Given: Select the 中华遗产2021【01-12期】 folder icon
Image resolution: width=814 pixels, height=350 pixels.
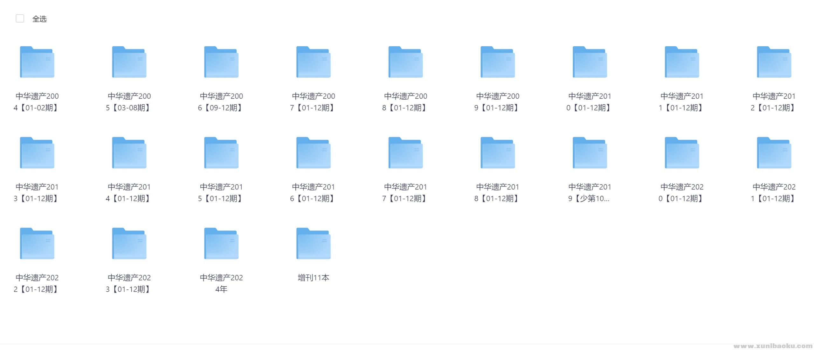Looking at the screenshot, I should tap(774, 153).
